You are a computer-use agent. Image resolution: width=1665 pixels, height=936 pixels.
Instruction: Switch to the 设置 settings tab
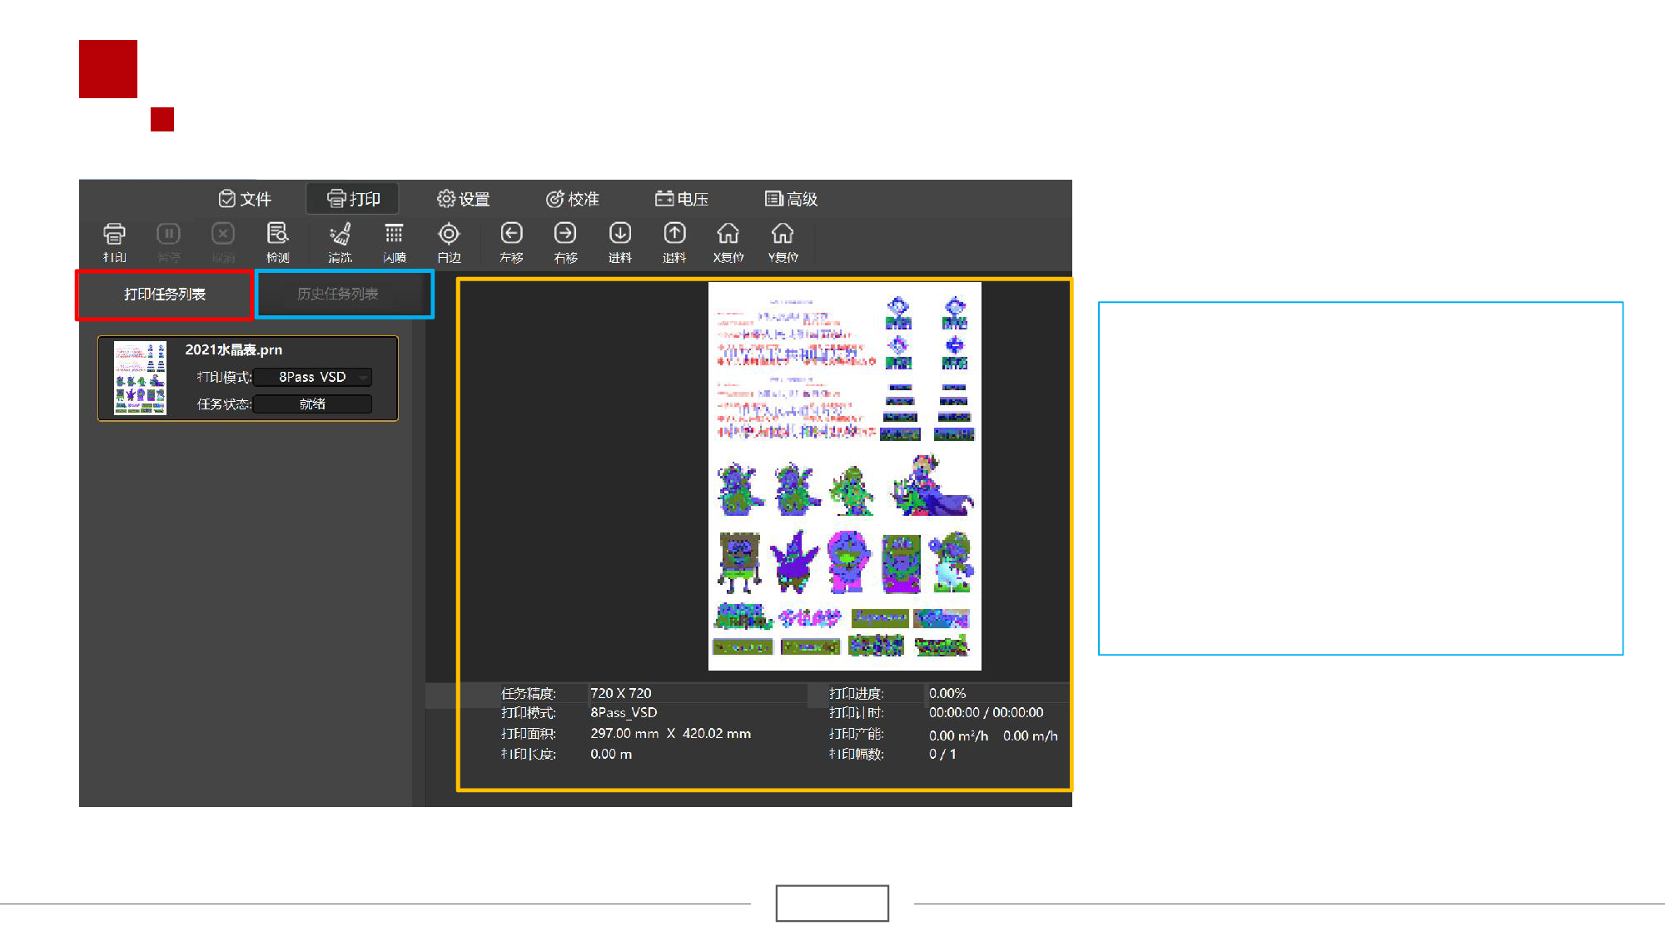464,199
